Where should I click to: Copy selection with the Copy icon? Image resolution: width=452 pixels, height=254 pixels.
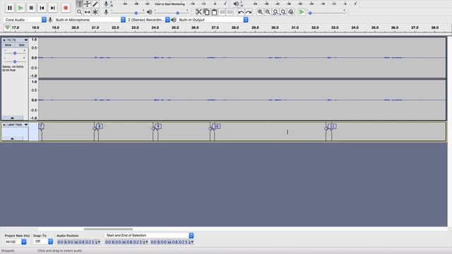point(206,12)
